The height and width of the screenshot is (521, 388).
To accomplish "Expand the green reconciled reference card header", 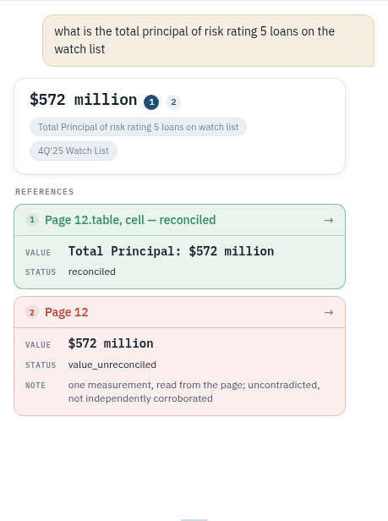I will click(x=180, y=220).
